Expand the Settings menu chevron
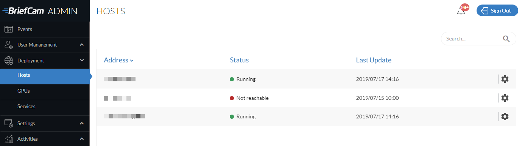Image resolution: width=522 pixels, height=146 pixels. pos(82,123)
